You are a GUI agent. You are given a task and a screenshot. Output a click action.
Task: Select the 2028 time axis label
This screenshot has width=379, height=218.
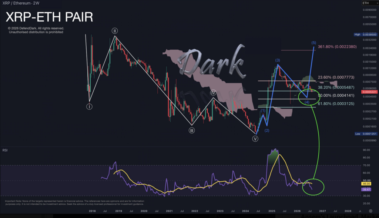click(x=348, y=211)
